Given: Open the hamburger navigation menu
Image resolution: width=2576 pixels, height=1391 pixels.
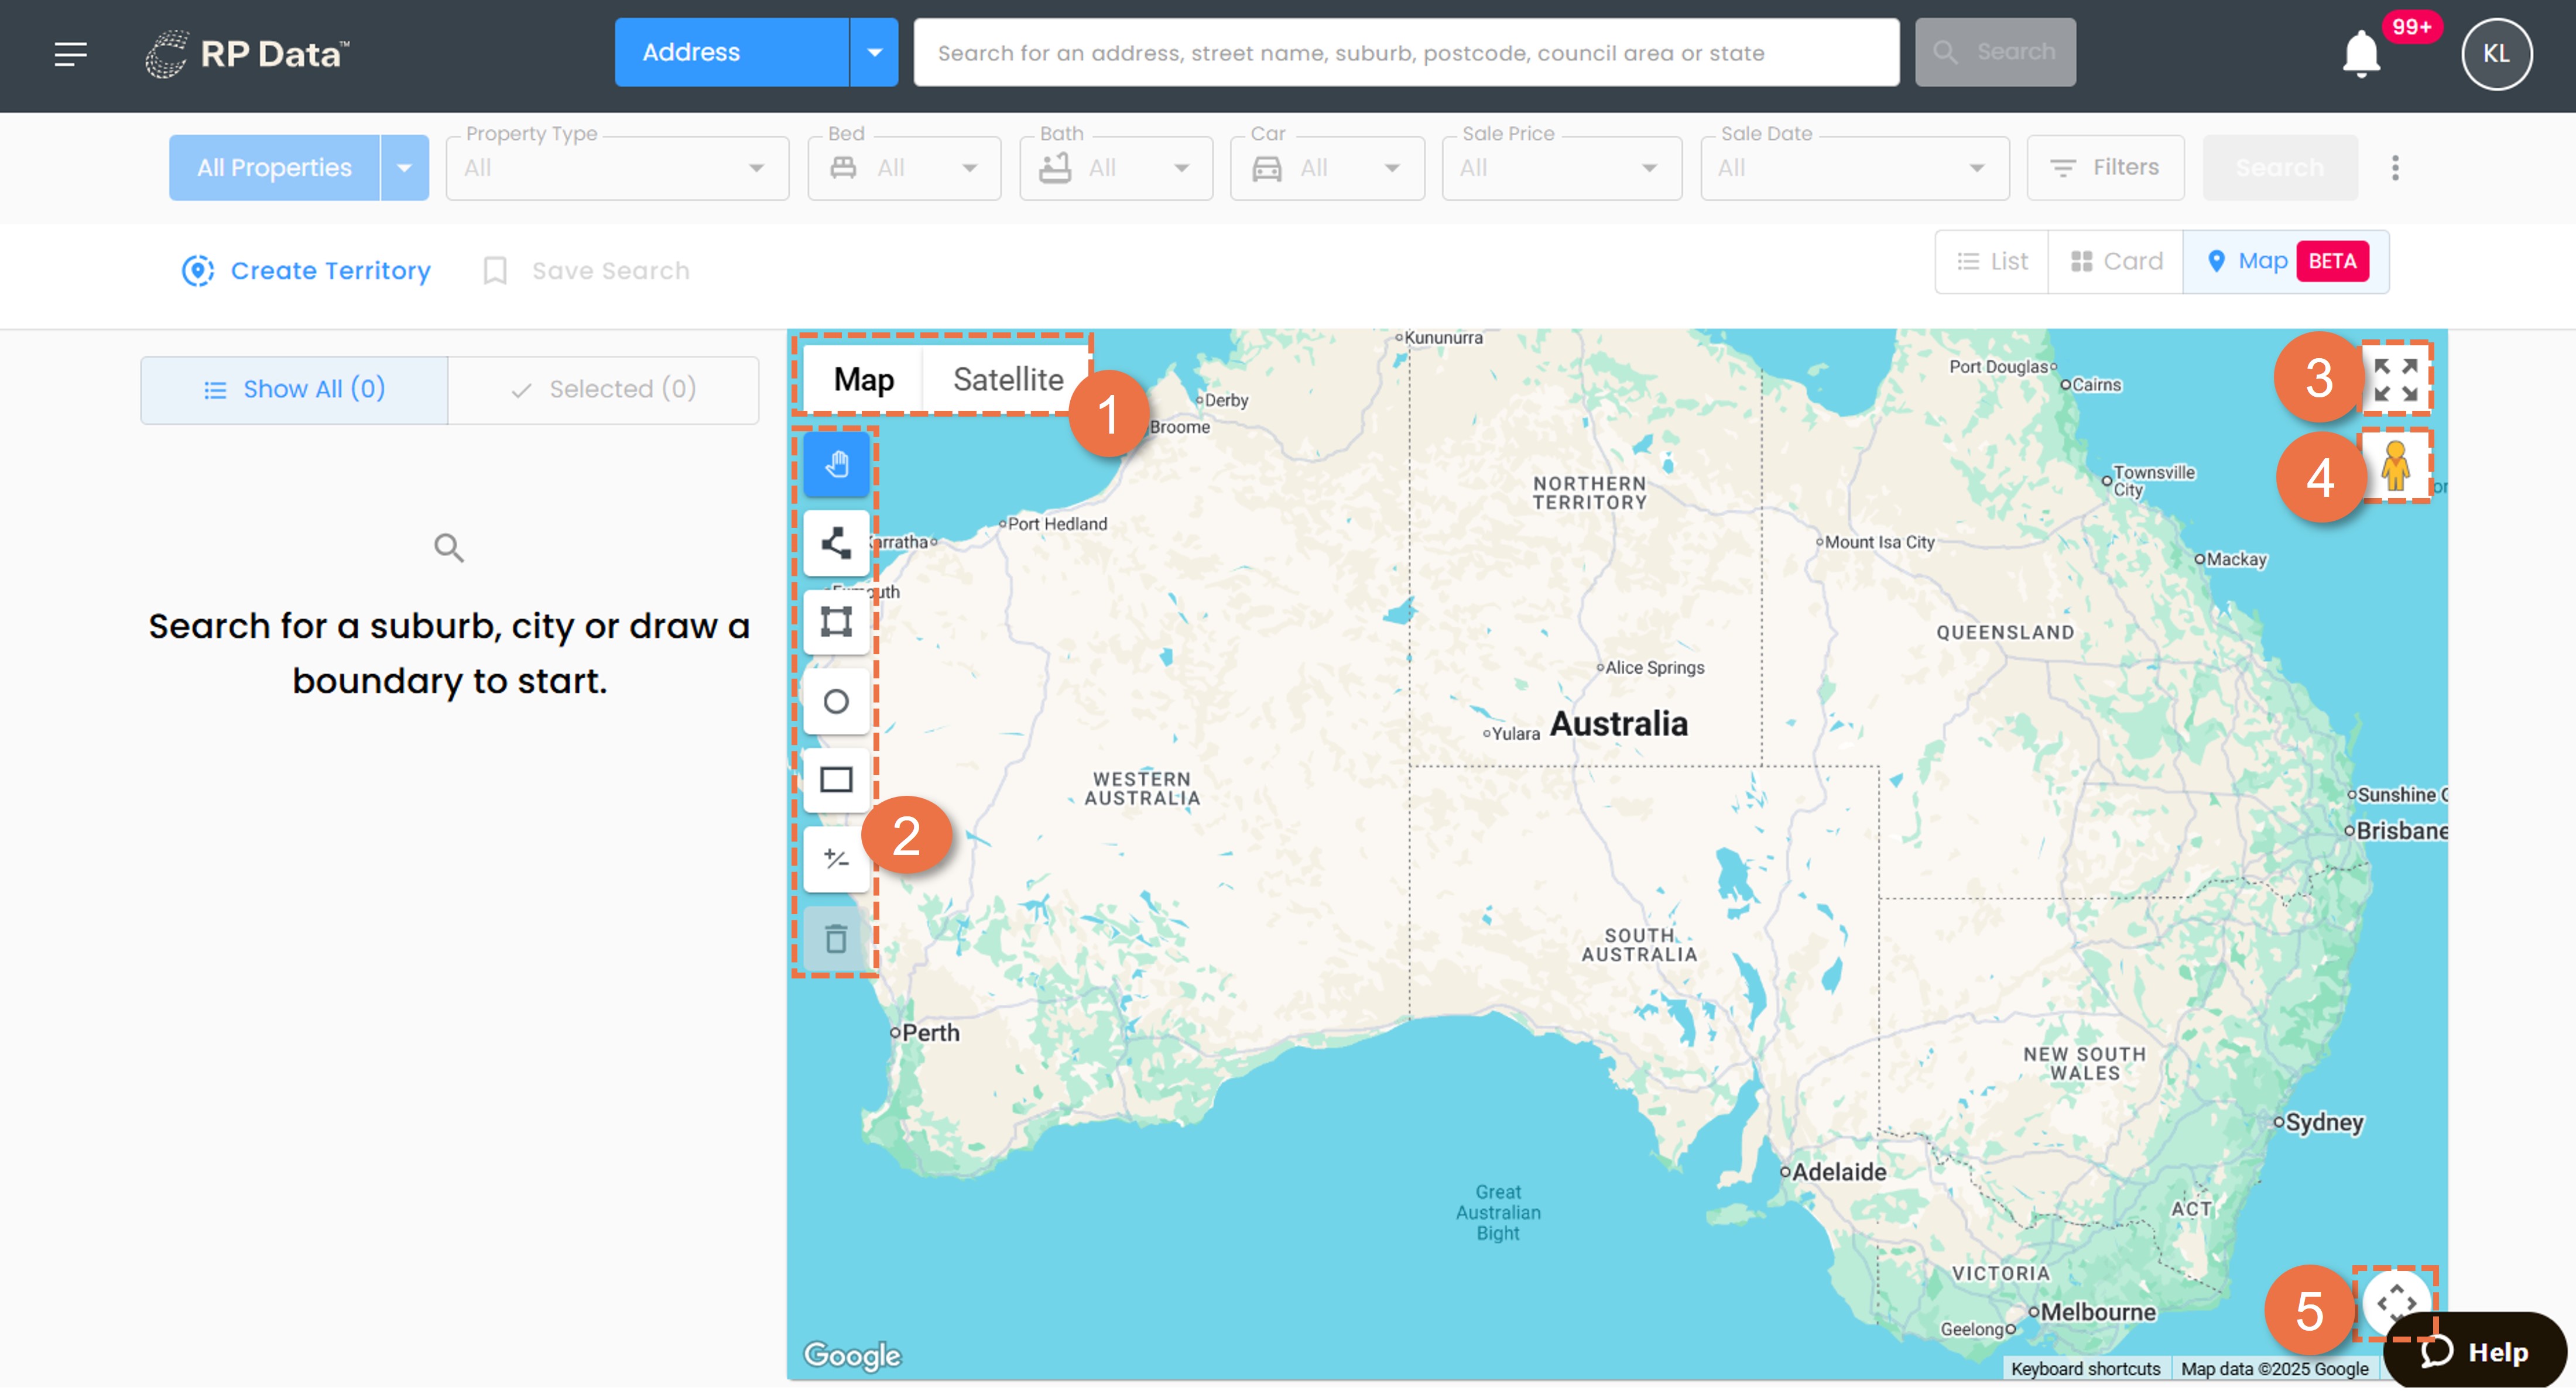Looking at the screenshot, I should click(70, 53).
